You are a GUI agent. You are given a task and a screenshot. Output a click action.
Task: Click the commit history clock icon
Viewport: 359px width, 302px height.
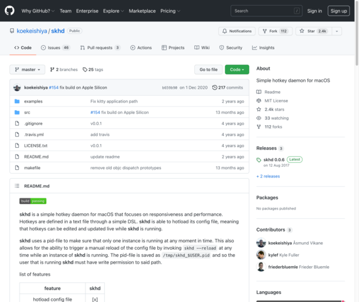(214, 87)
